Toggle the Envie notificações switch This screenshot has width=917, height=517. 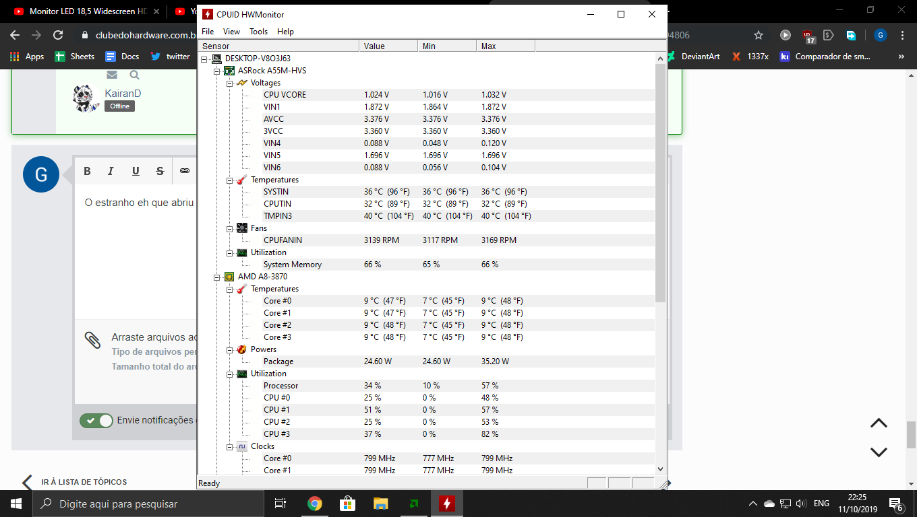click(96, 421)
